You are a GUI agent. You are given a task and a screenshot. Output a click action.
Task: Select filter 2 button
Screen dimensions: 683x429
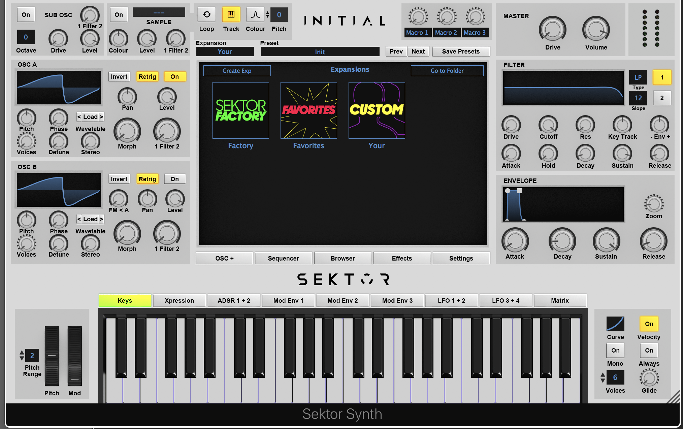point(662,98)
